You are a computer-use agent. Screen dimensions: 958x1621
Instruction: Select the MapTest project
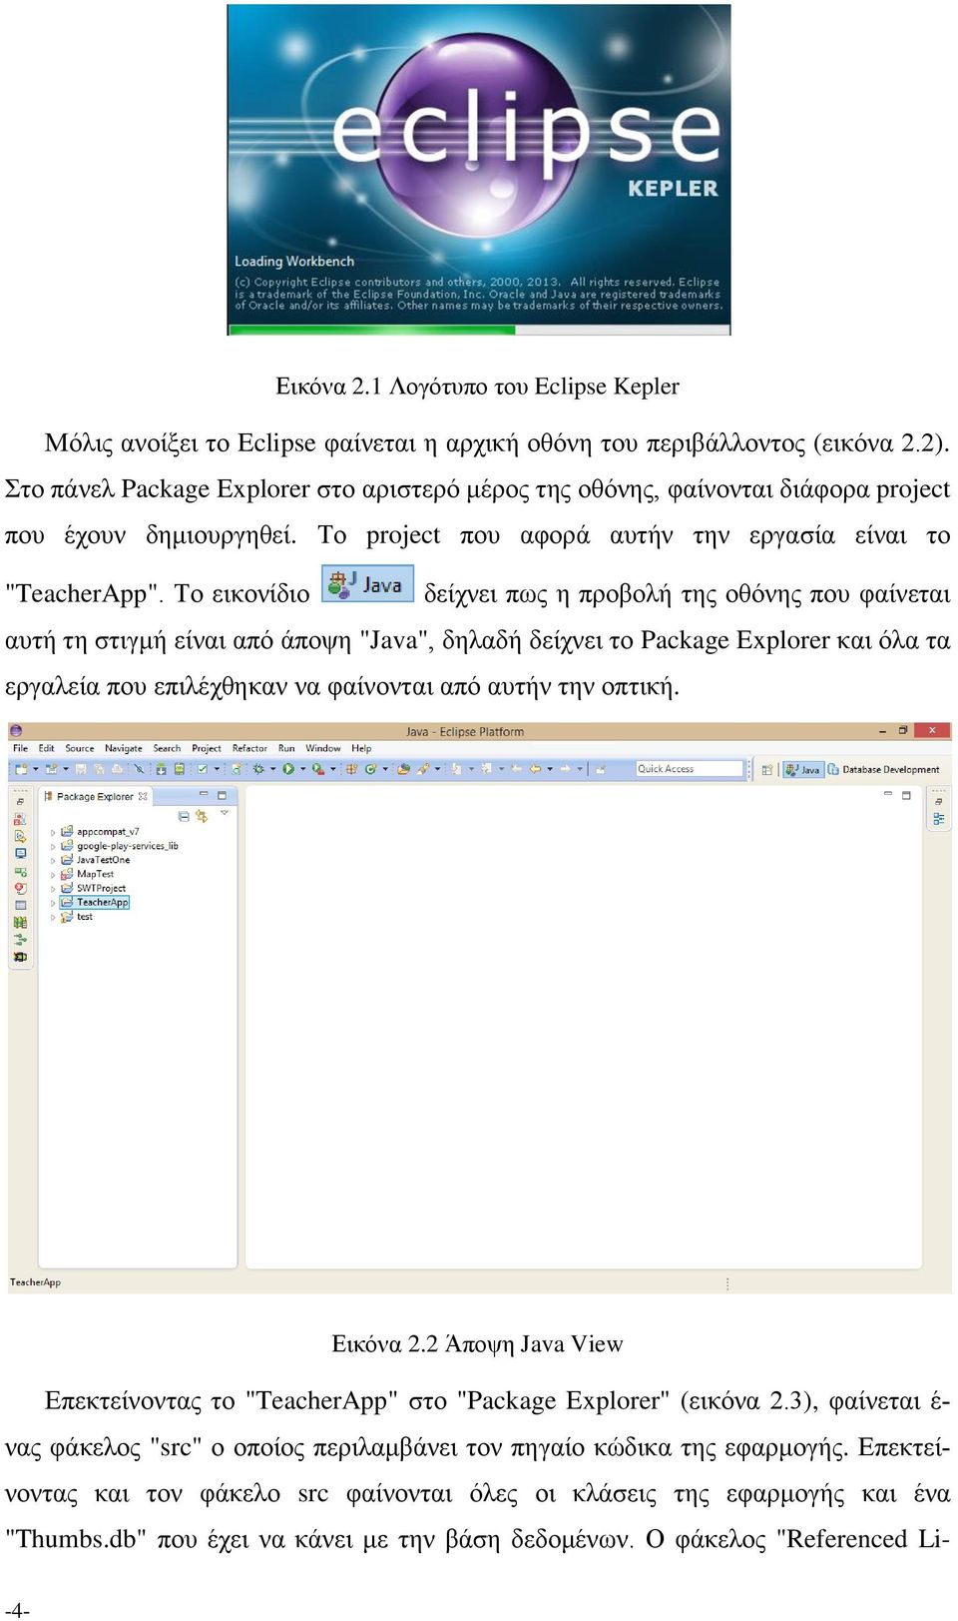click(x=87, y=874)
